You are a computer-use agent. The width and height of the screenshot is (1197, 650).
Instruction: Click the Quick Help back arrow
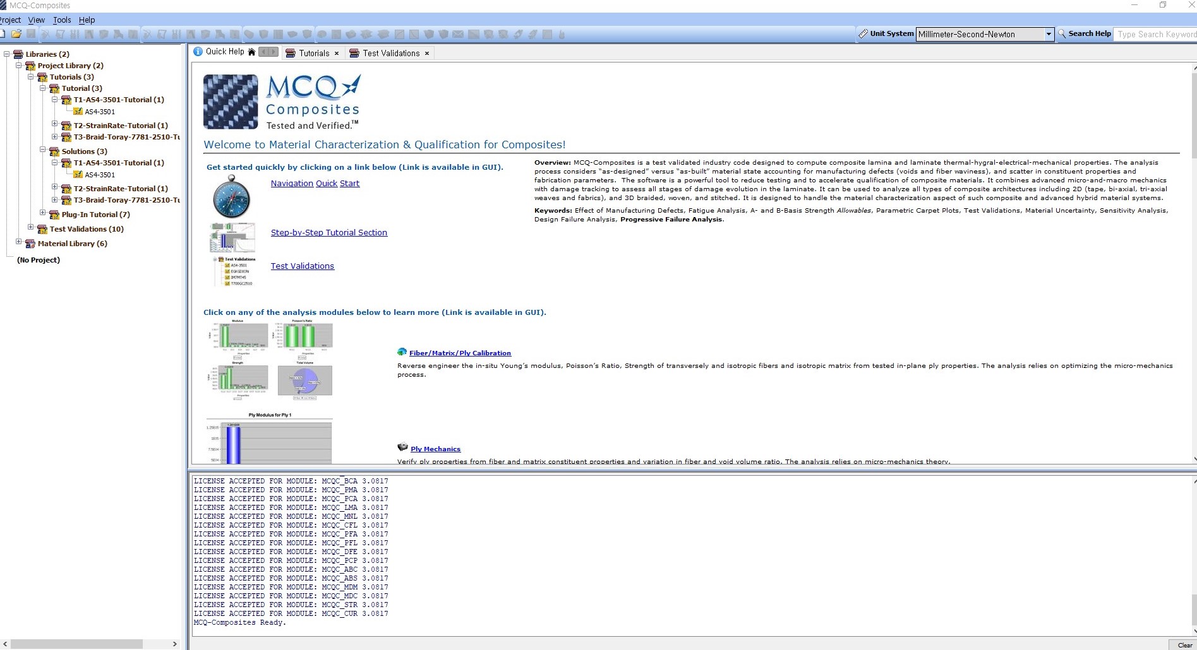[263, 52]
